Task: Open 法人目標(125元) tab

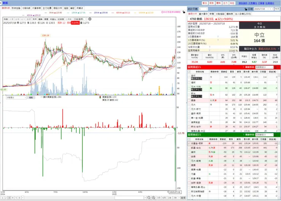Action: (x=243, y=14)
